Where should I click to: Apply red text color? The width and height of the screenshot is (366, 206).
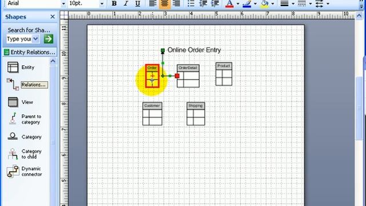(x=229, y=3)
